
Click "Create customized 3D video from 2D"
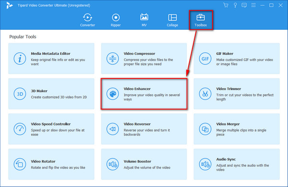coord(59,97)
